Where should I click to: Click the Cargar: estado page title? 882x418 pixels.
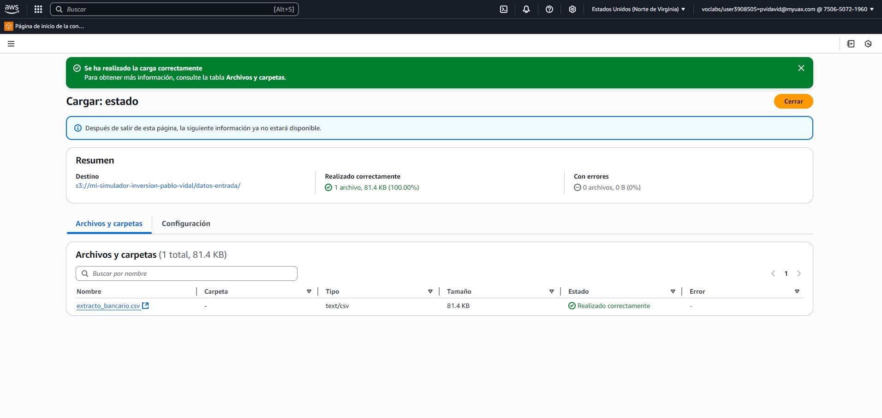pos(102,101)
